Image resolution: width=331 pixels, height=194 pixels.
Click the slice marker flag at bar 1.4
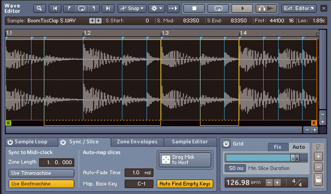pyautogui.click(x=240, y=38)
